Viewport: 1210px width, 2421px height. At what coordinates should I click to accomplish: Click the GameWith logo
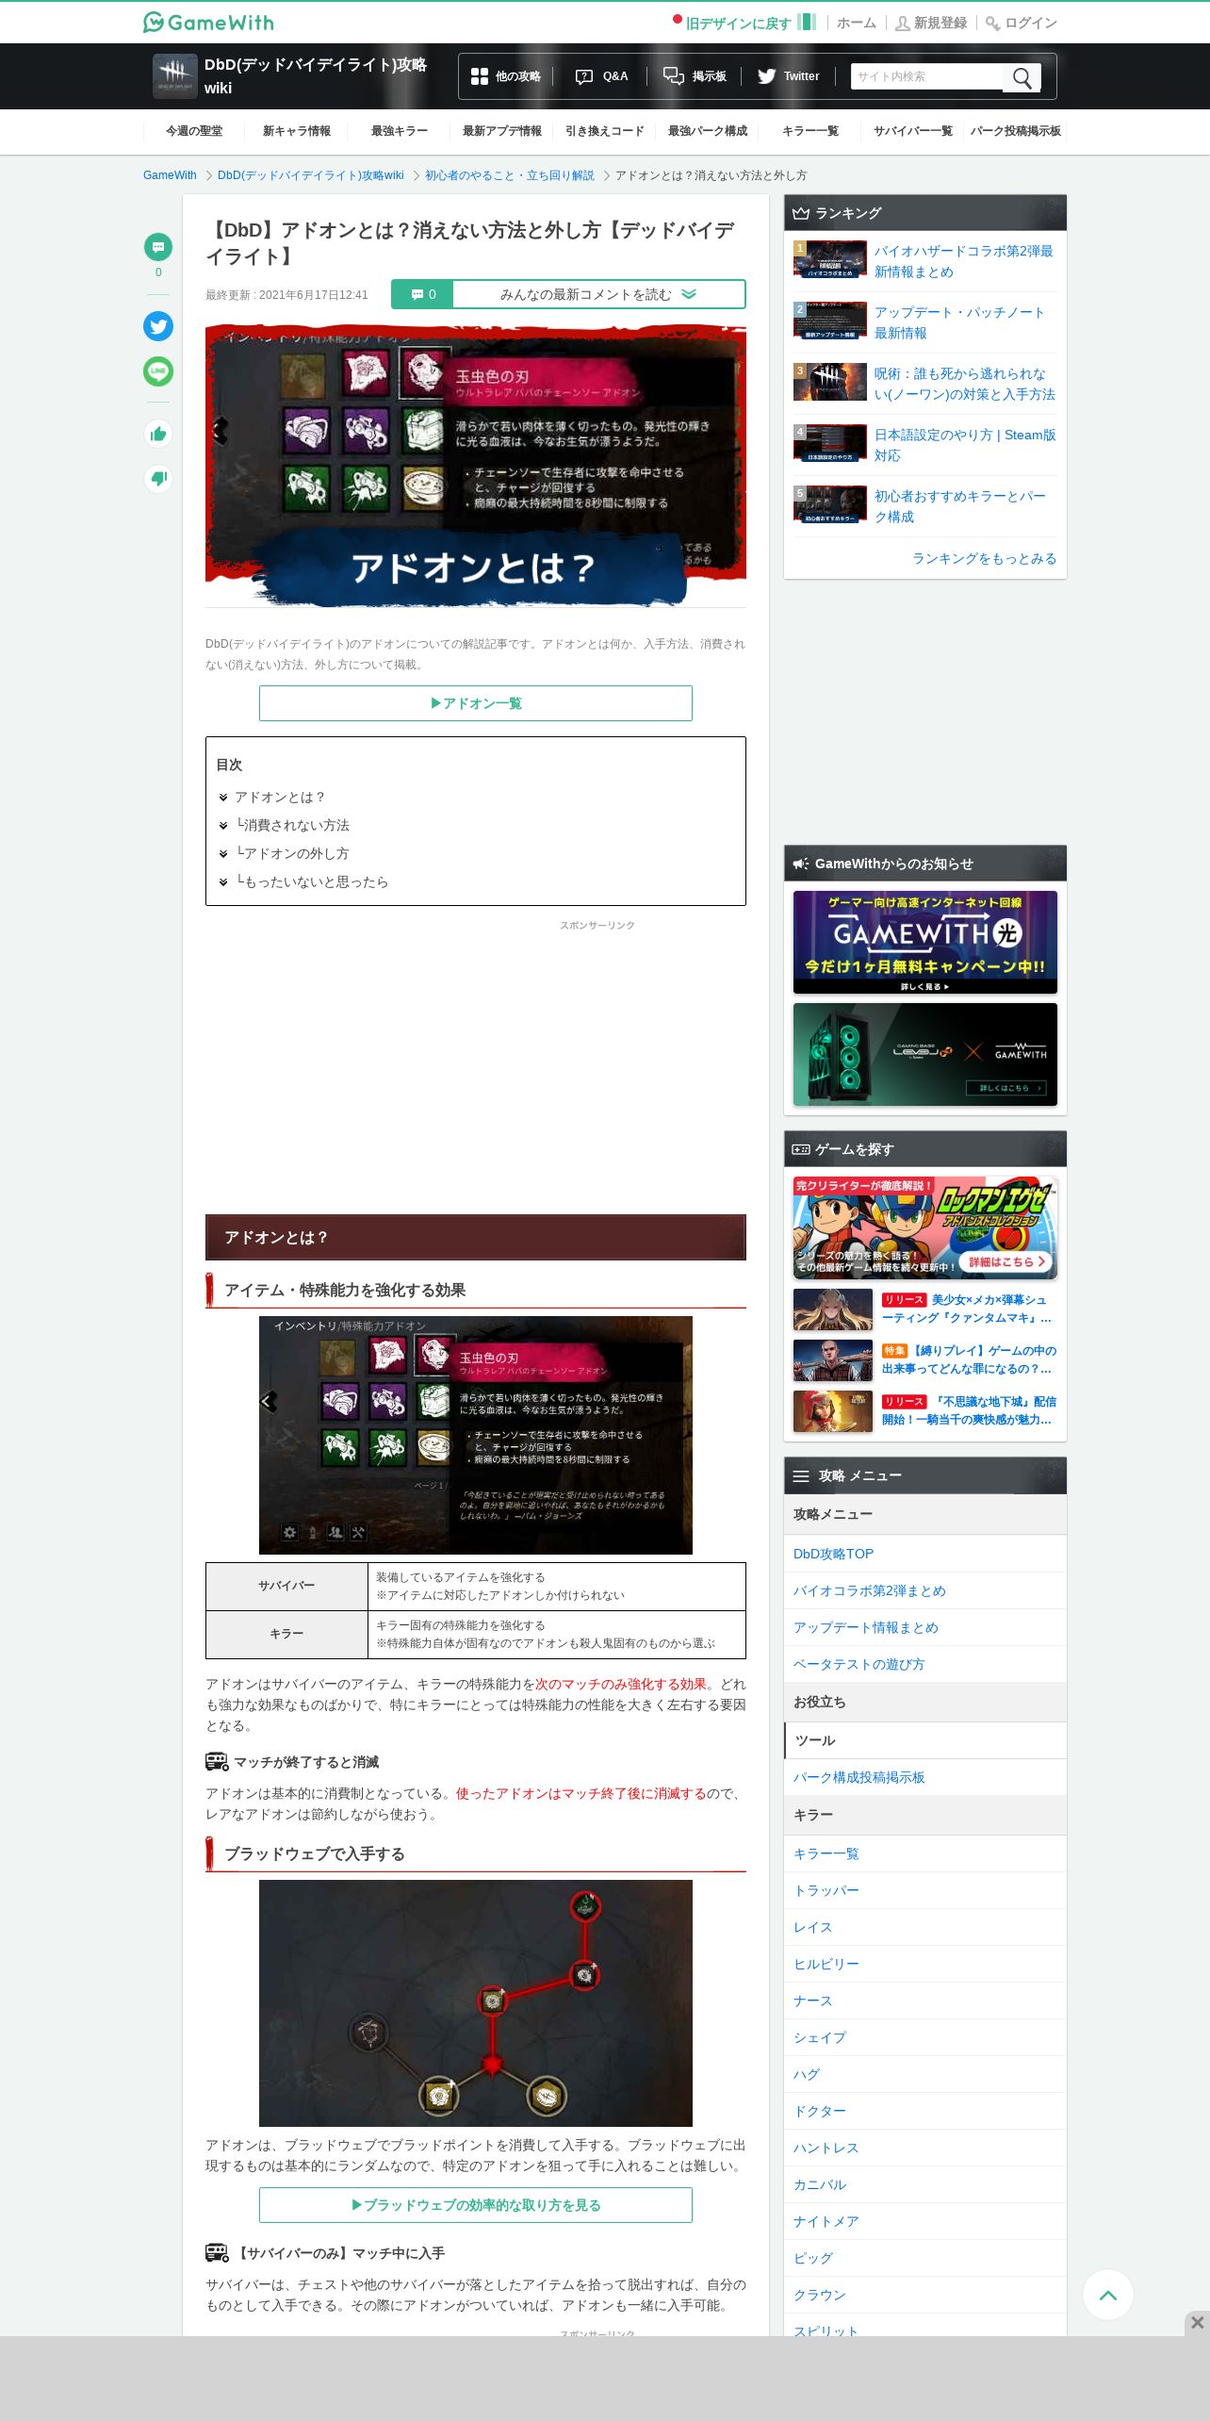pos(208,22)
